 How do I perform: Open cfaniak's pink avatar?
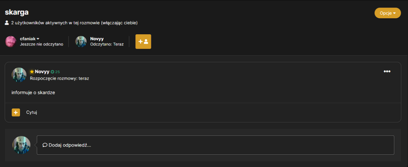click(11, 42)
